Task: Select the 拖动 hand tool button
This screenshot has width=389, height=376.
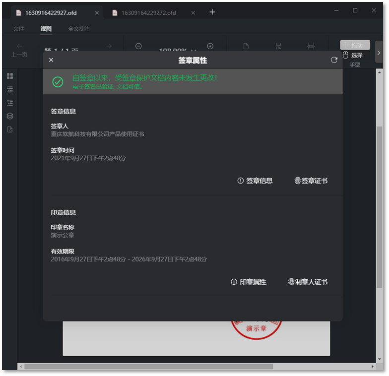Action: click(x=355, y=45)
